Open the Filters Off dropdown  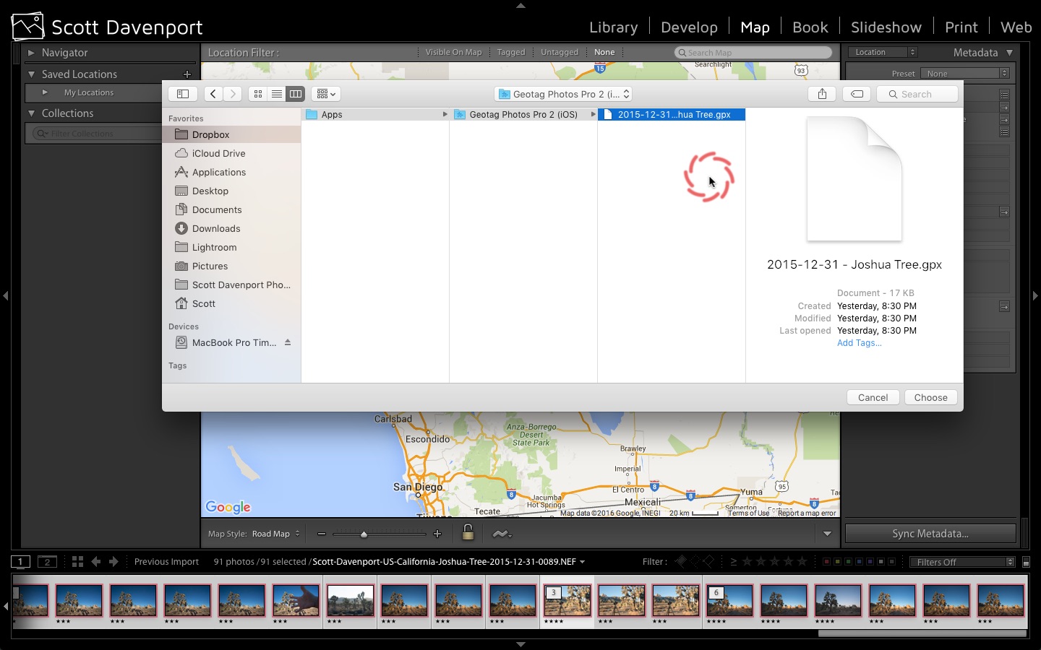pos(963,562)
